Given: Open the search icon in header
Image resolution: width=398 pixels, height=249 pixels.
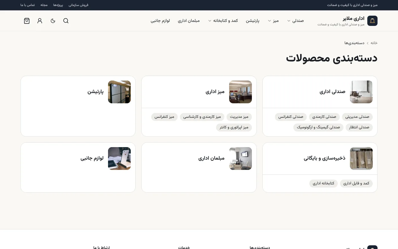Looking at the screenshot, I should [66, 21].
